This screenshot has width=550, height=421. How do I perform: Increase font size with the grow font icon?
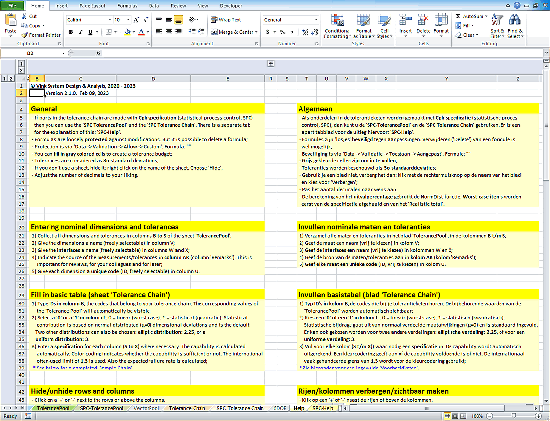tap(136, 20)
